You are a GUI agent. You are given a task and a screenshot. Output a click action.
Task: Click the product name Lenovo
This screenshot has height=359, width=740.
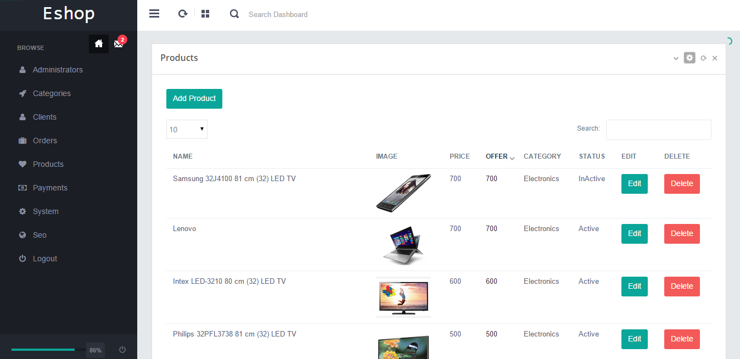pos(184,229)
